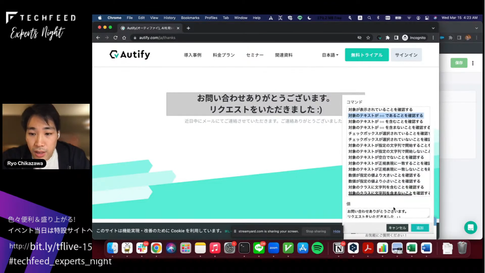Open the Edit menu in the menu bar

(x=141, y=18)
